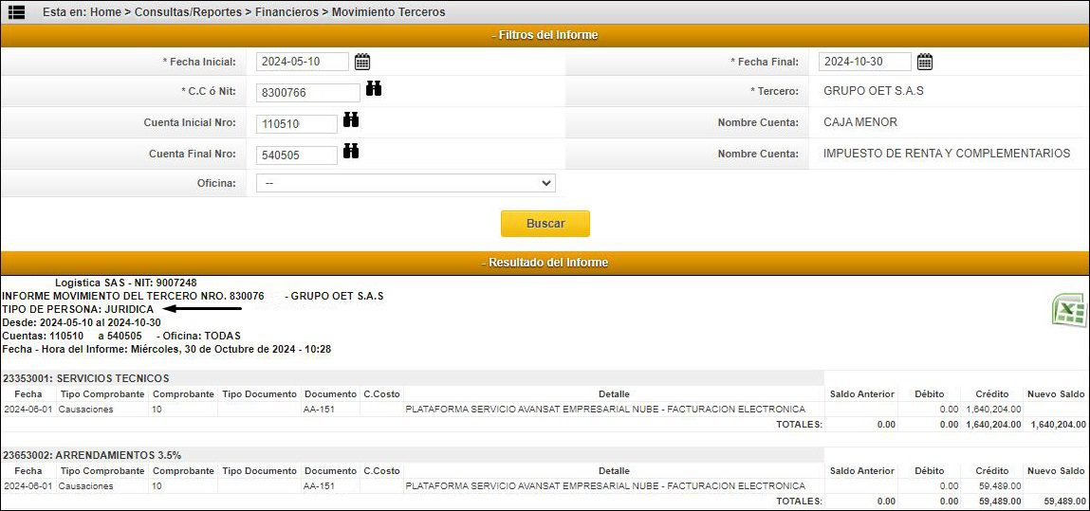Select the Cuenta Final Nro input box
Screen dimensions: 1090x511
click(296, 155)
